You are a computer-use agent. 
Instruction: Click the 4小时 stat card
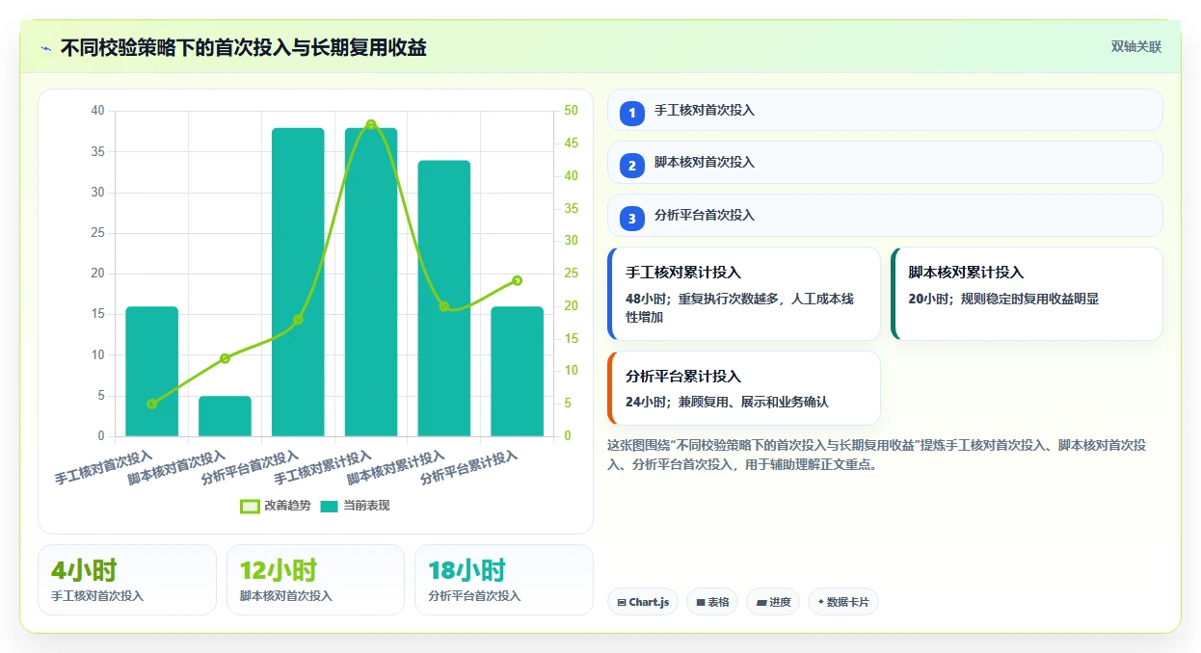127,580
